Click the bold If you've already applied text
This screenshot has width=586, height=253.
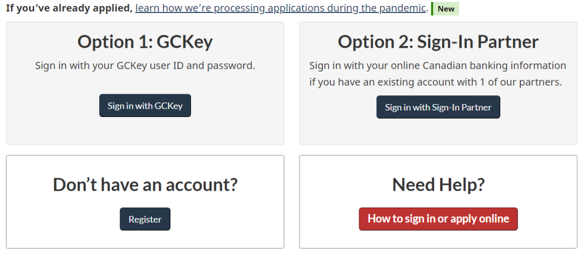pos(69,9)
